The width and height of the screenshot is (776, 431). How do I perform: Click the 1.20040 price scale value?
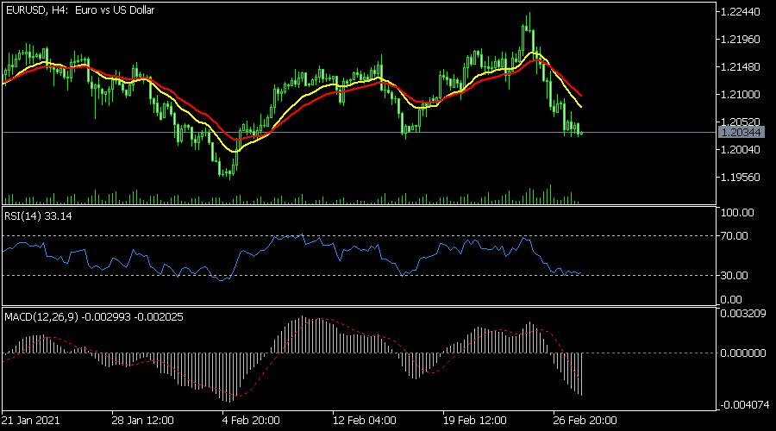click(x=741, y=149)
